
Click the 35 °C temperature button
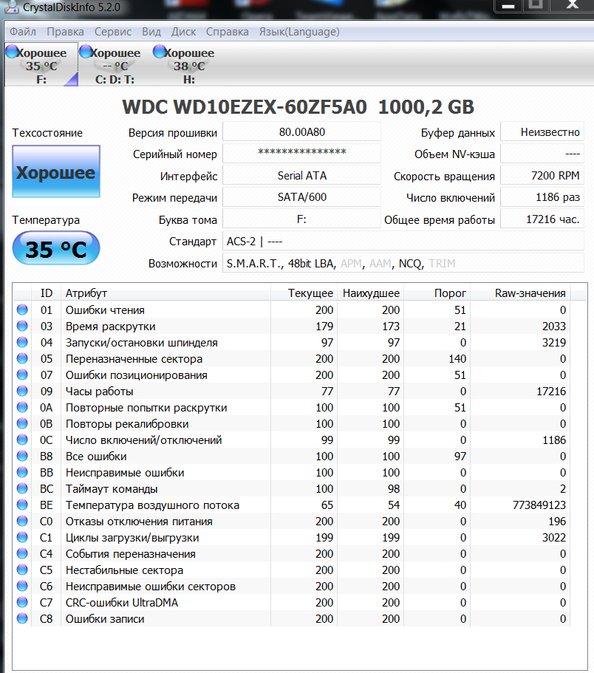[56, 248]
